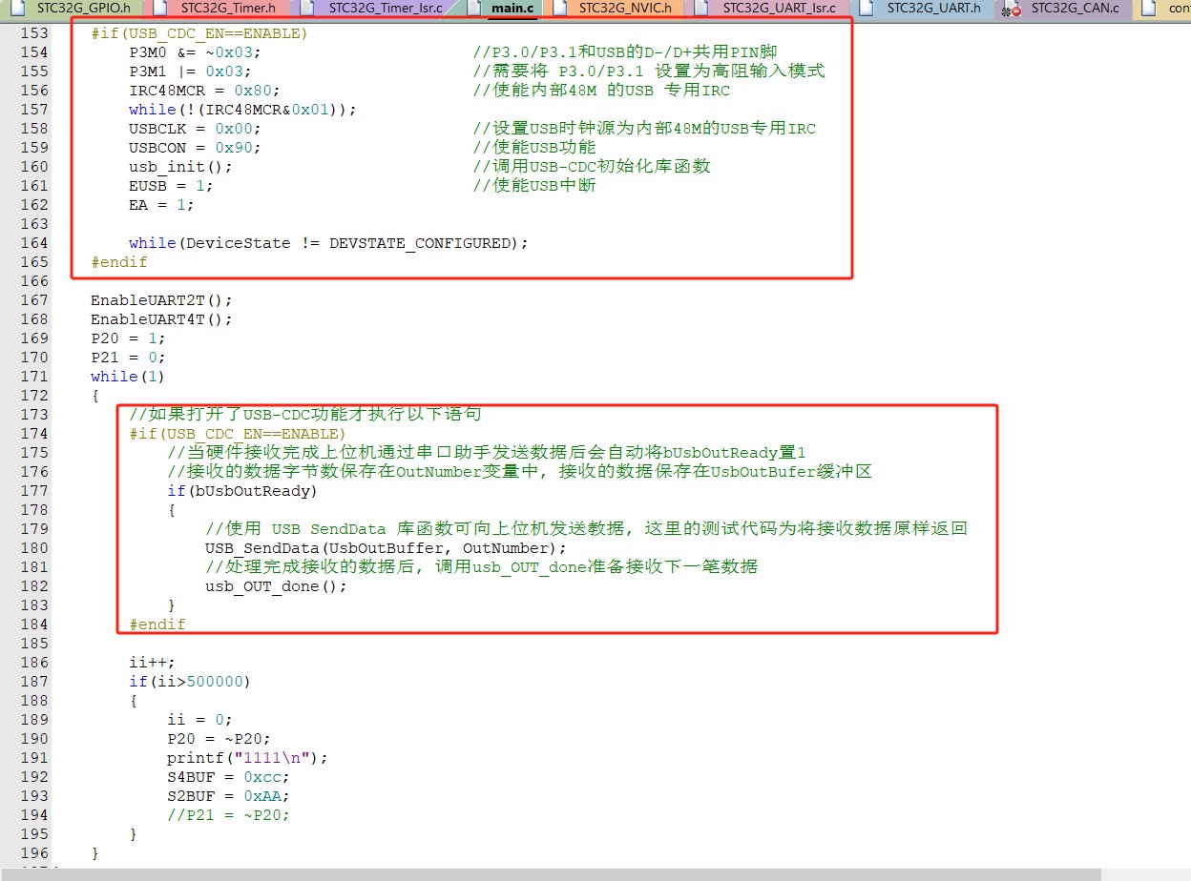Click the #endif on line 165
The width and height of the screenshot is (1191, 881).
pos(119,262)
